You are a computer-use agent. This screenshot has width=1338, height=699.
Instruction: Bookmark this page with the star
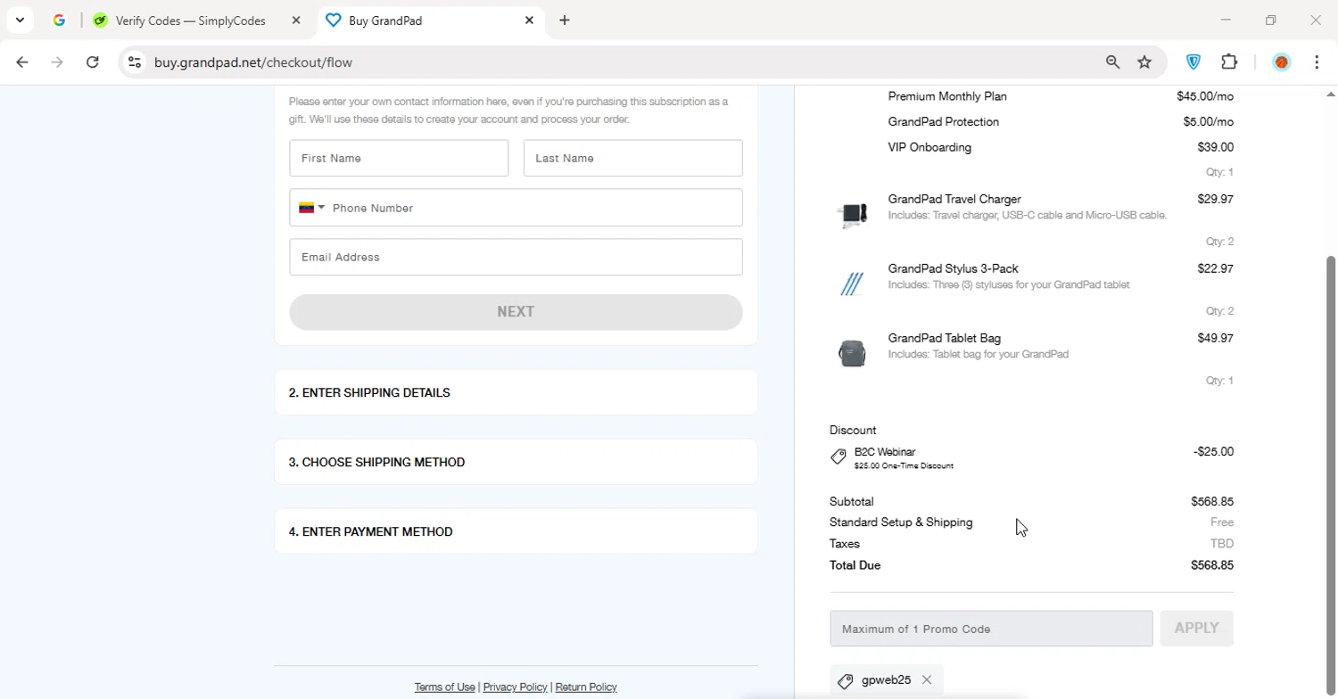click(1144, 62)
